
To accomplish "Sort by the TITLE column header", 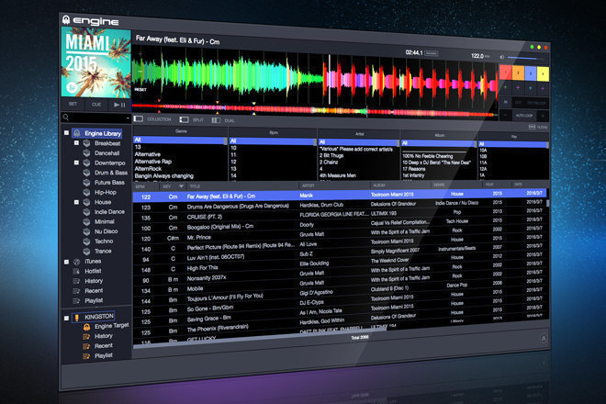I will point(242,186).
